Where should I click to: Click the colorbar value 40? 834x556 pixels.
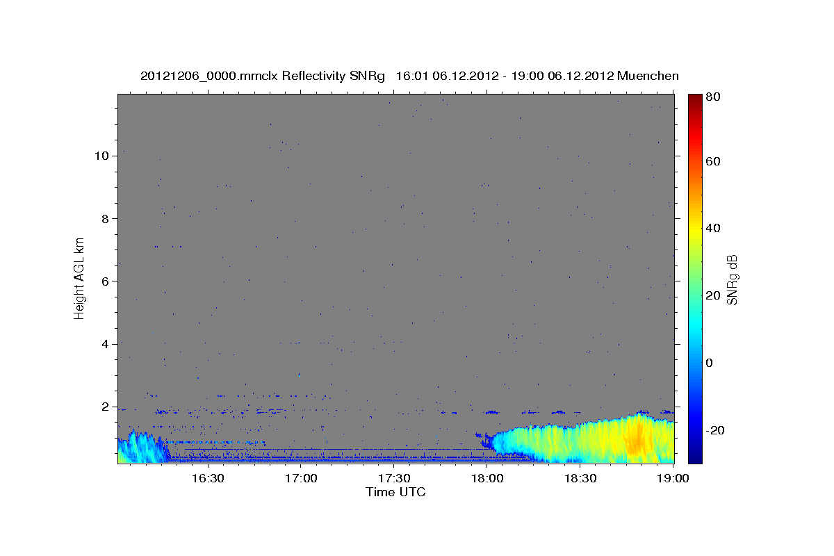(x=713, y=228)
